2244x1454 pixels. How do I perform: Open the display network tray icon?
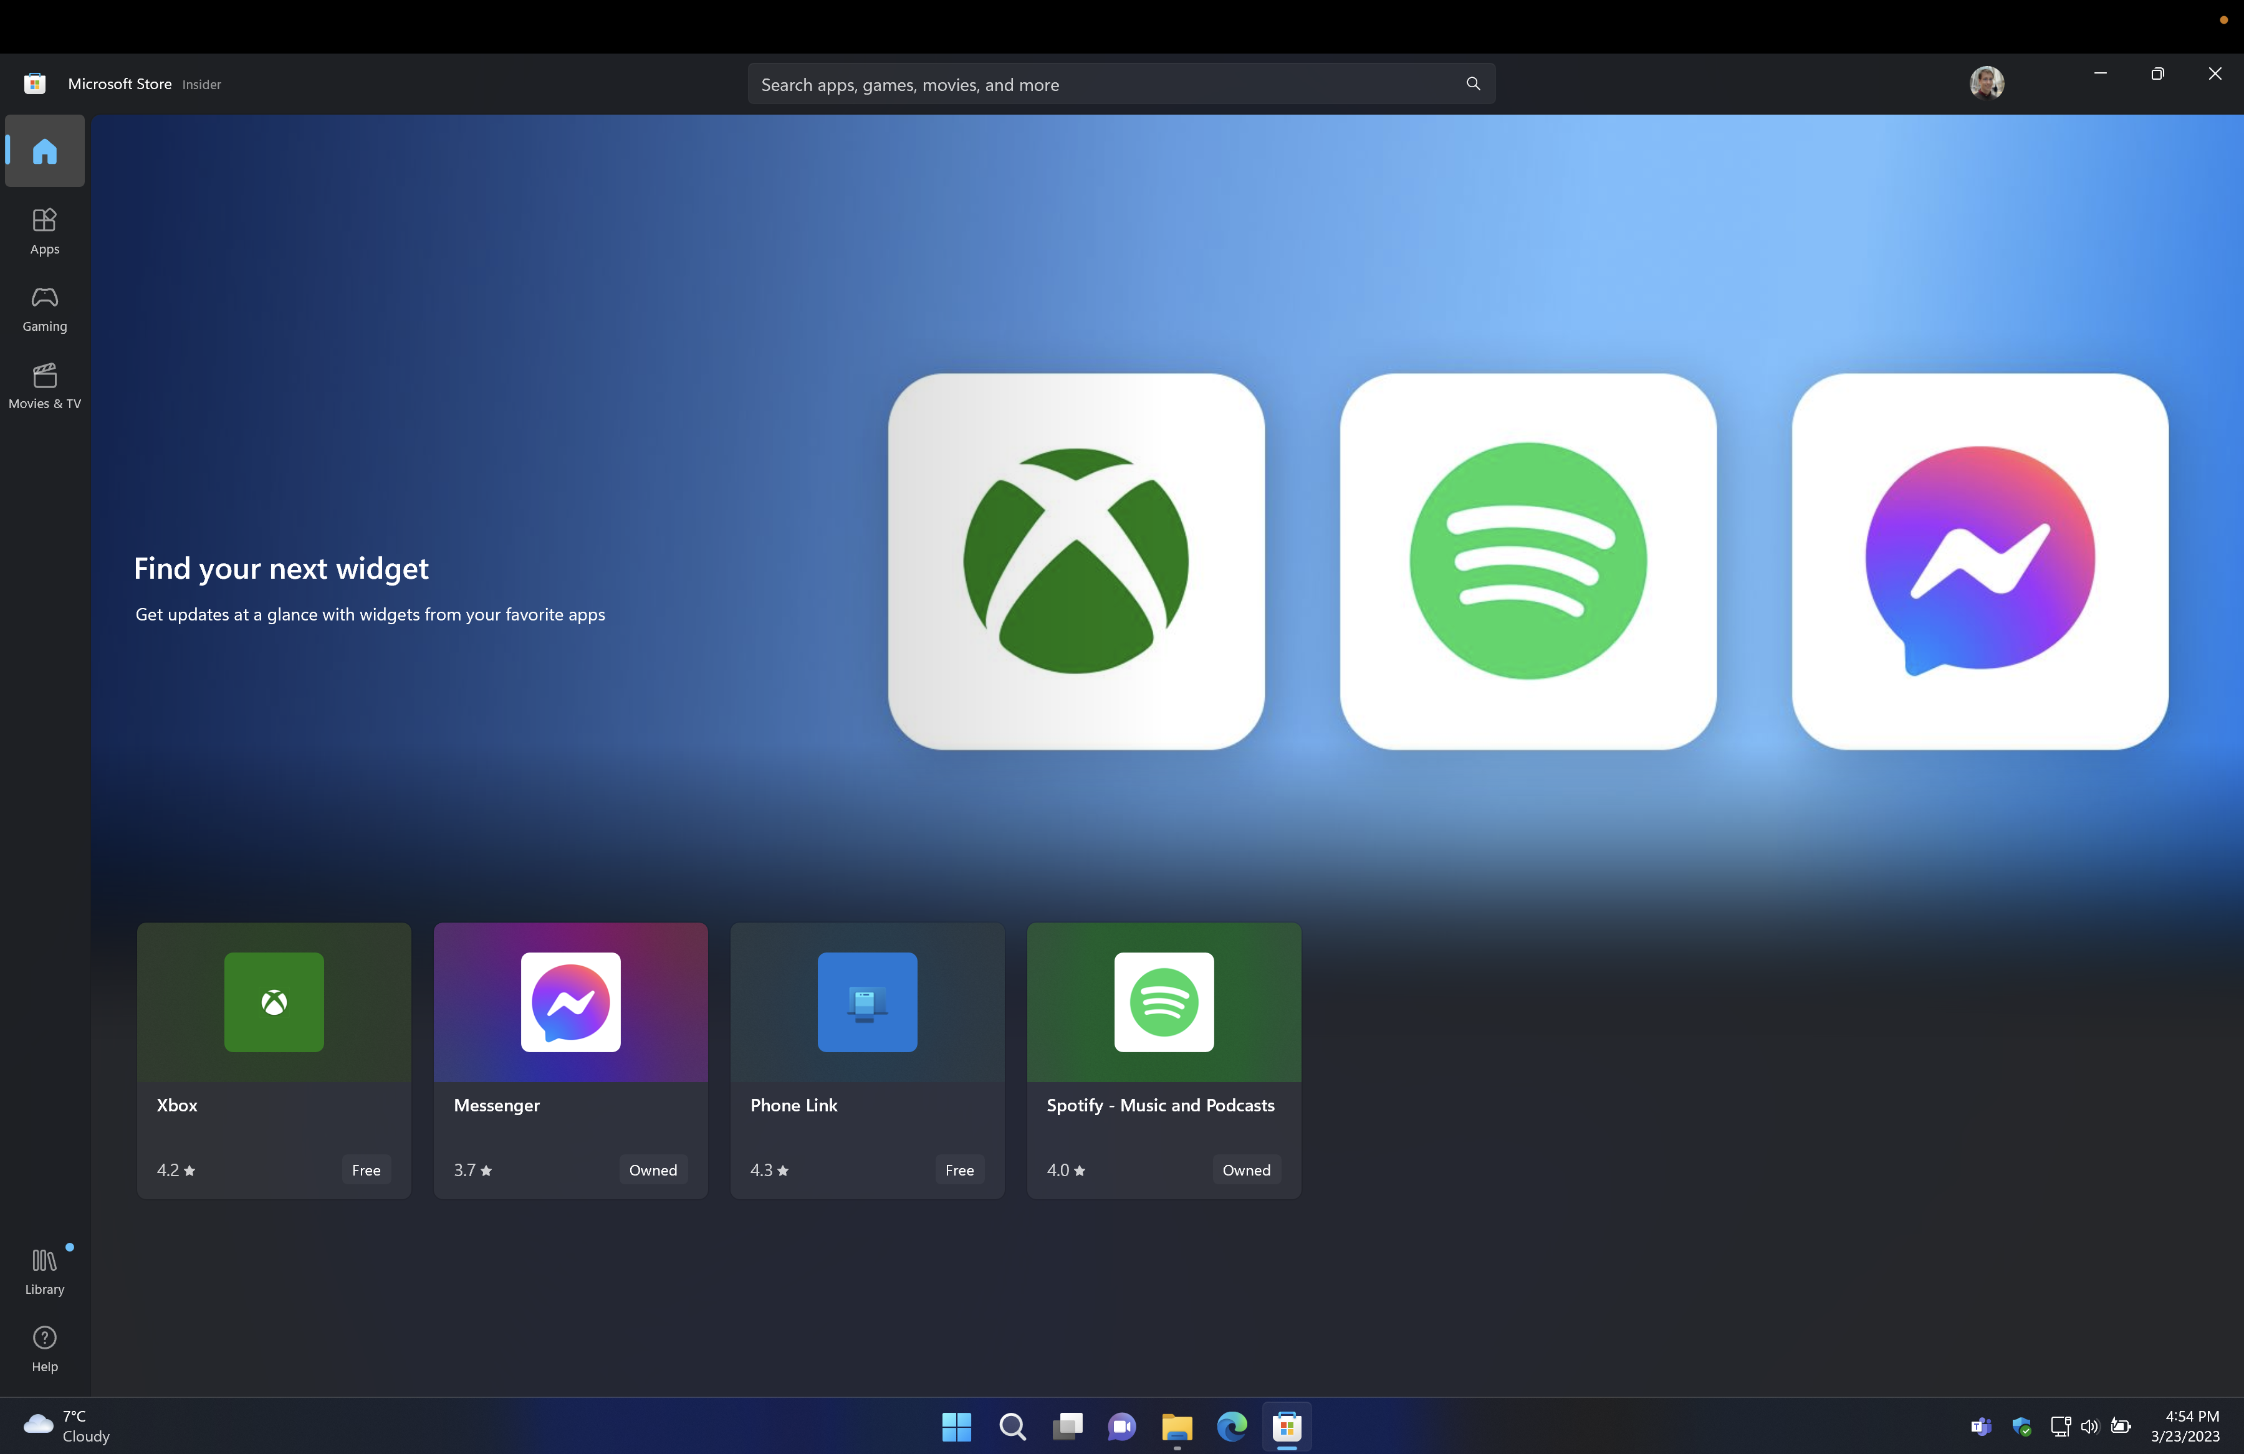(x=2060, y=1426)
